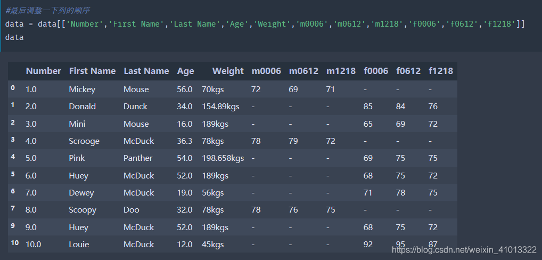This screenshot has height=260, width=542.
Task: Select the Scoopy first name cell
Action: coord(83,210)
